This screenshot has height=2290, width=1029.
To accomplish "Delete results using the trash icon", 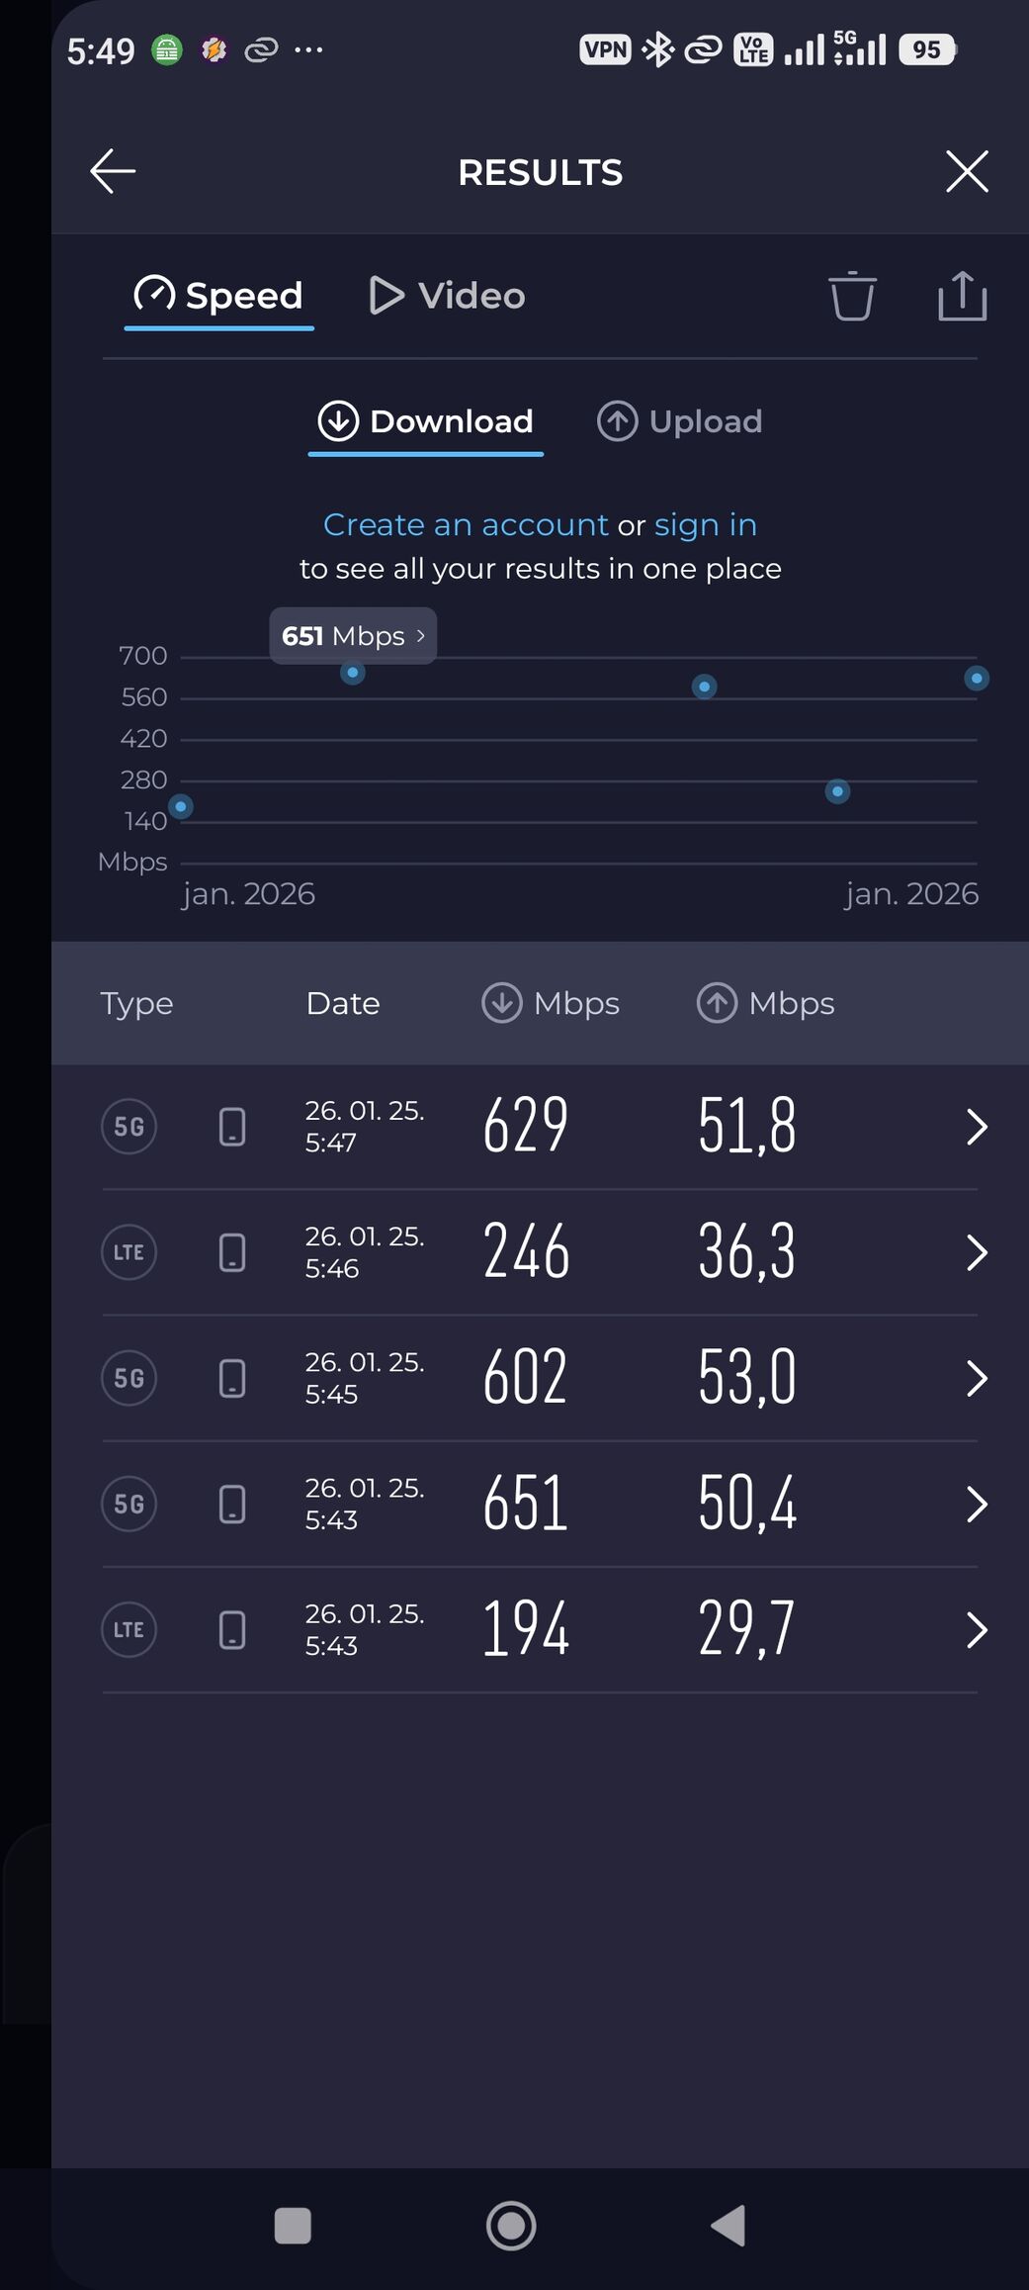I will (x=851, y=296).
